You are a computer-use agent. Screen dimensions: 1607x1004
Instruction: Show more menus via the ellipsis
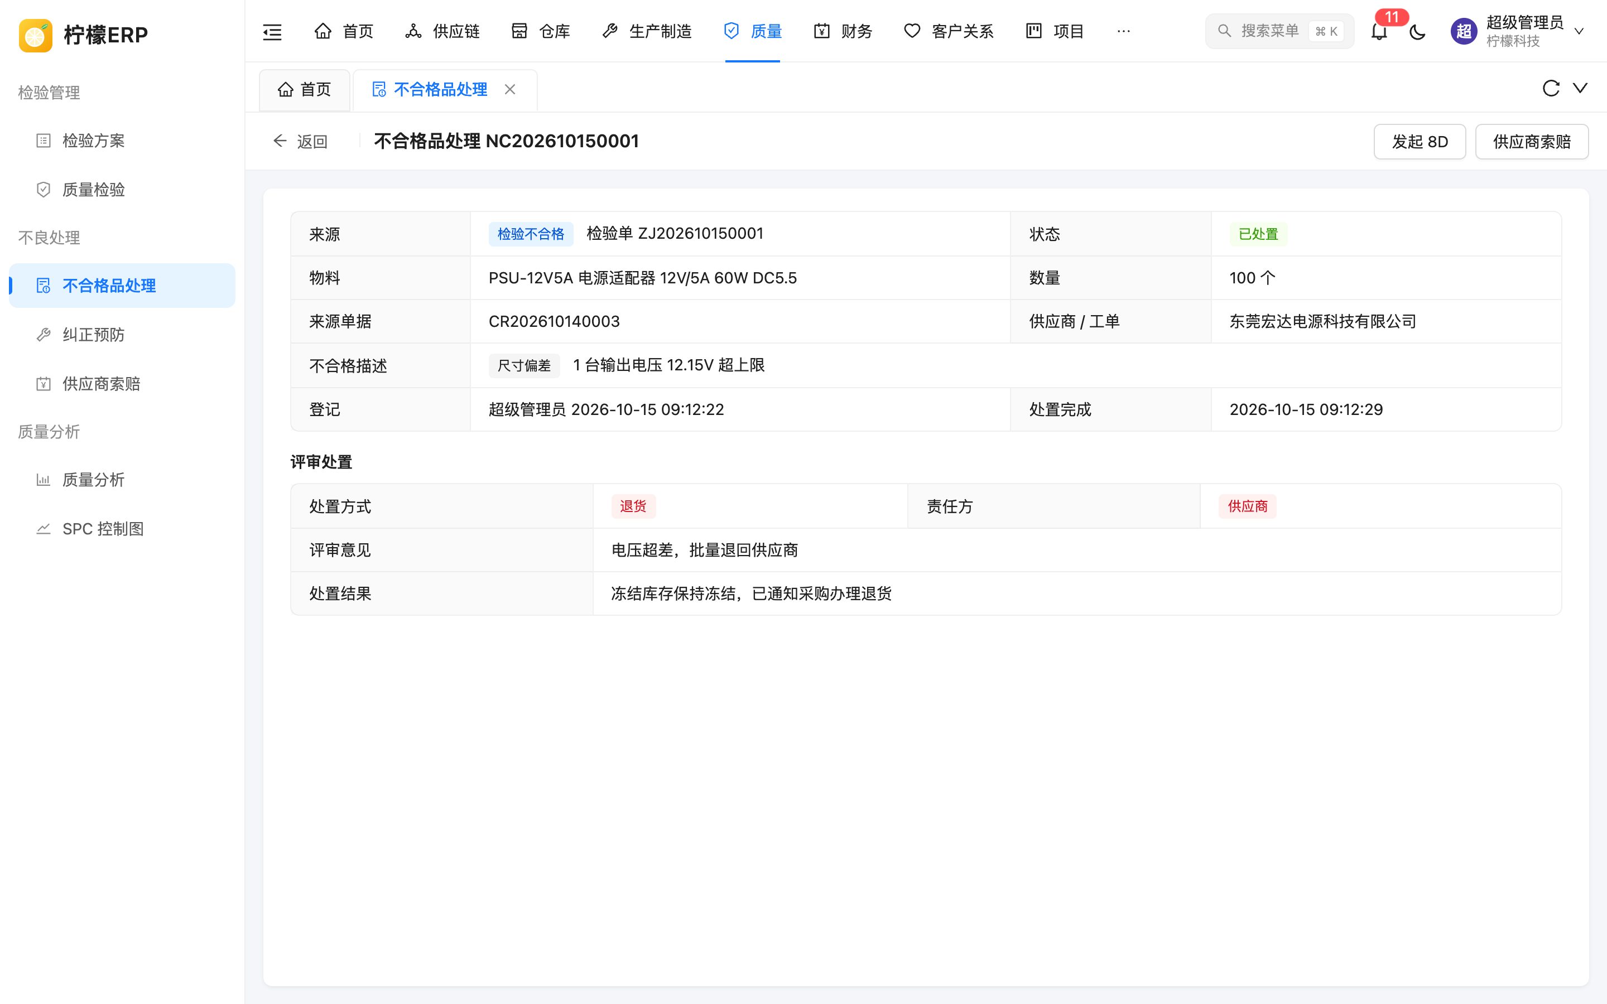[1124, 31]
